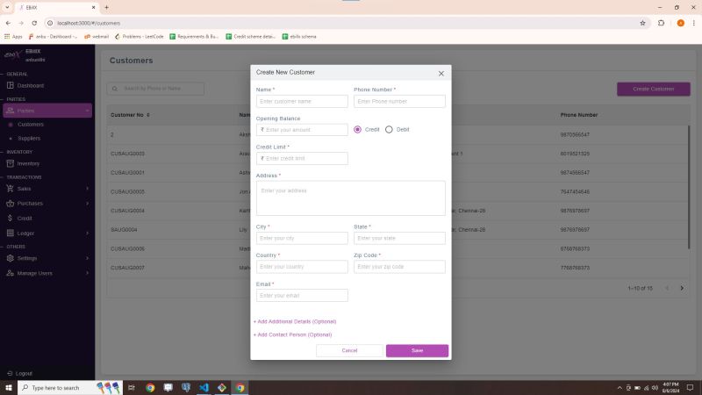
Task: Click the Manage Users icon
Action: (11, 273)
